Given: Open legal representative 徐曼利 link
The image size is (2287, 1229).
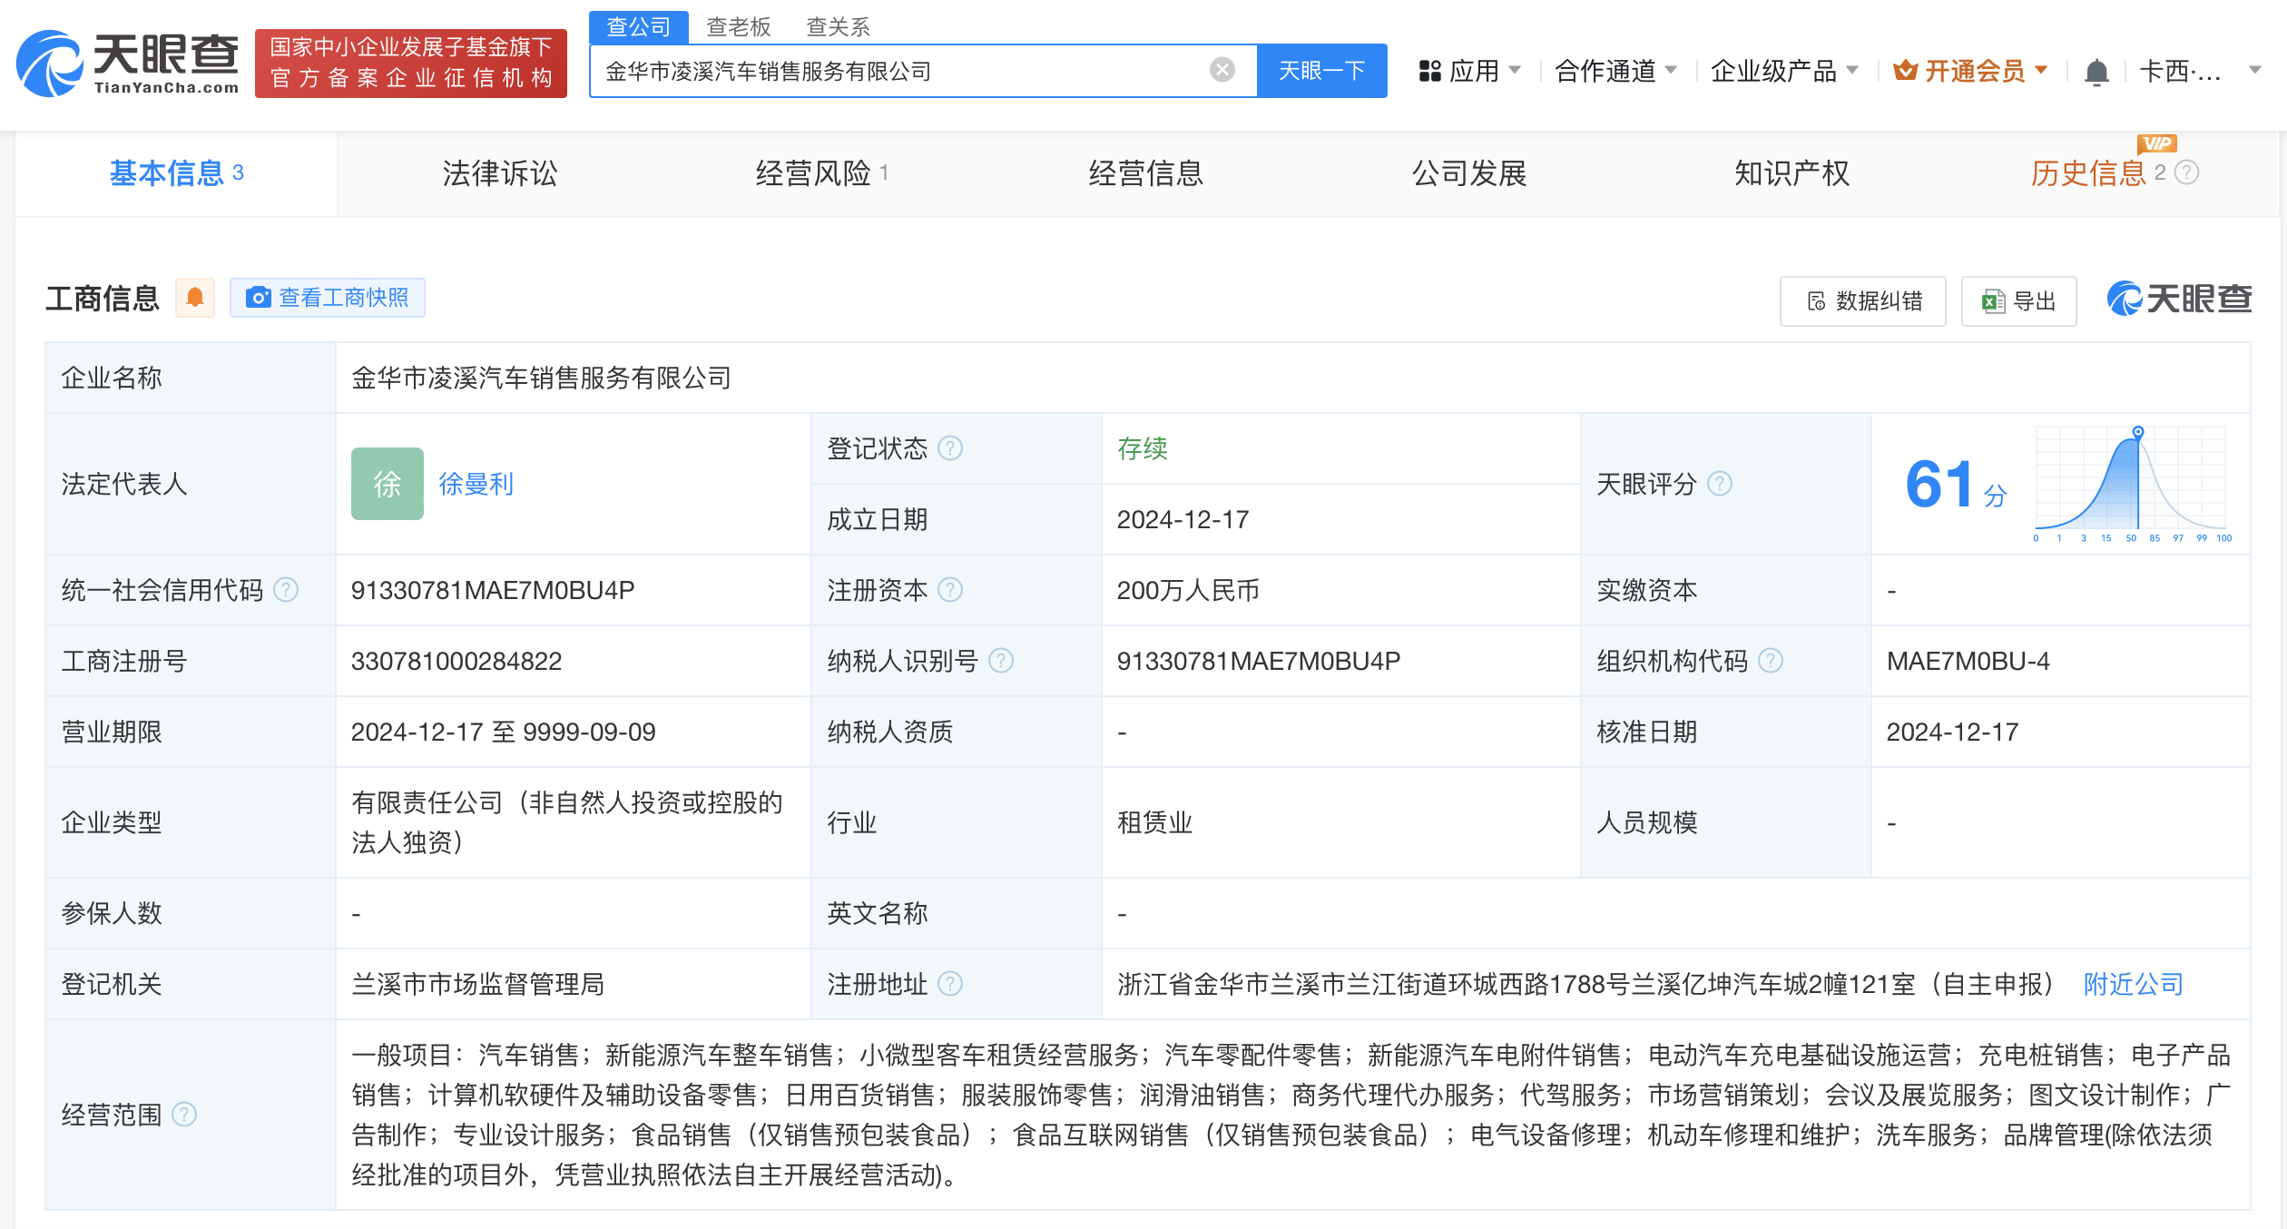Looking at the screenshot, I should coord(476,484).
